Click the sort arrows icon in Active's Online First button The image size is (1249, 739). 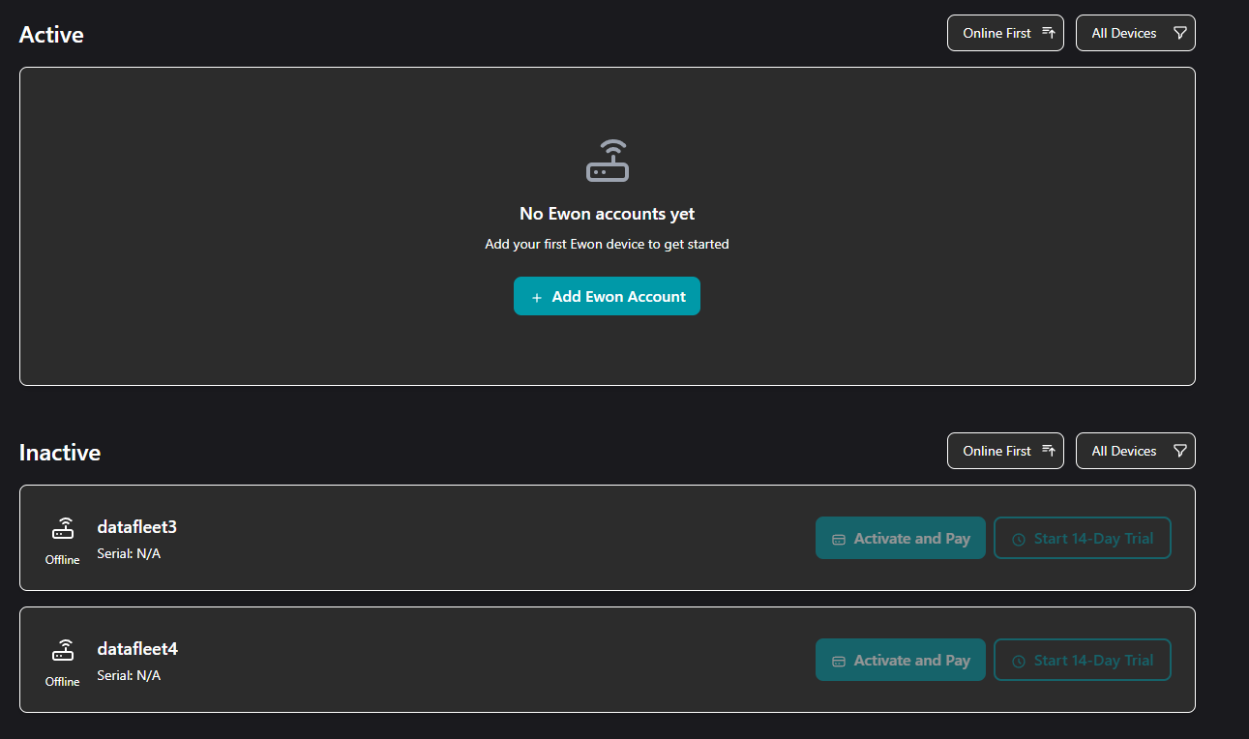point(1050,31)
